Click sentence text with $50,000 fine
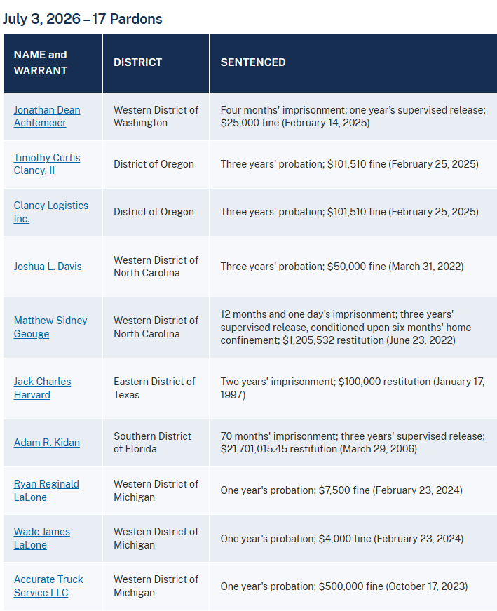Screen dimensions: 497x611 (342, 267)
